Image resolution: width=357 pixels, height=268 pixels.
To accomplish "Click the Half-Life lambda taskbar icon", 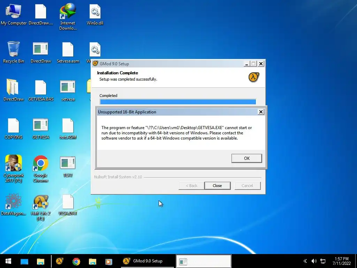I will click(60, 261).
